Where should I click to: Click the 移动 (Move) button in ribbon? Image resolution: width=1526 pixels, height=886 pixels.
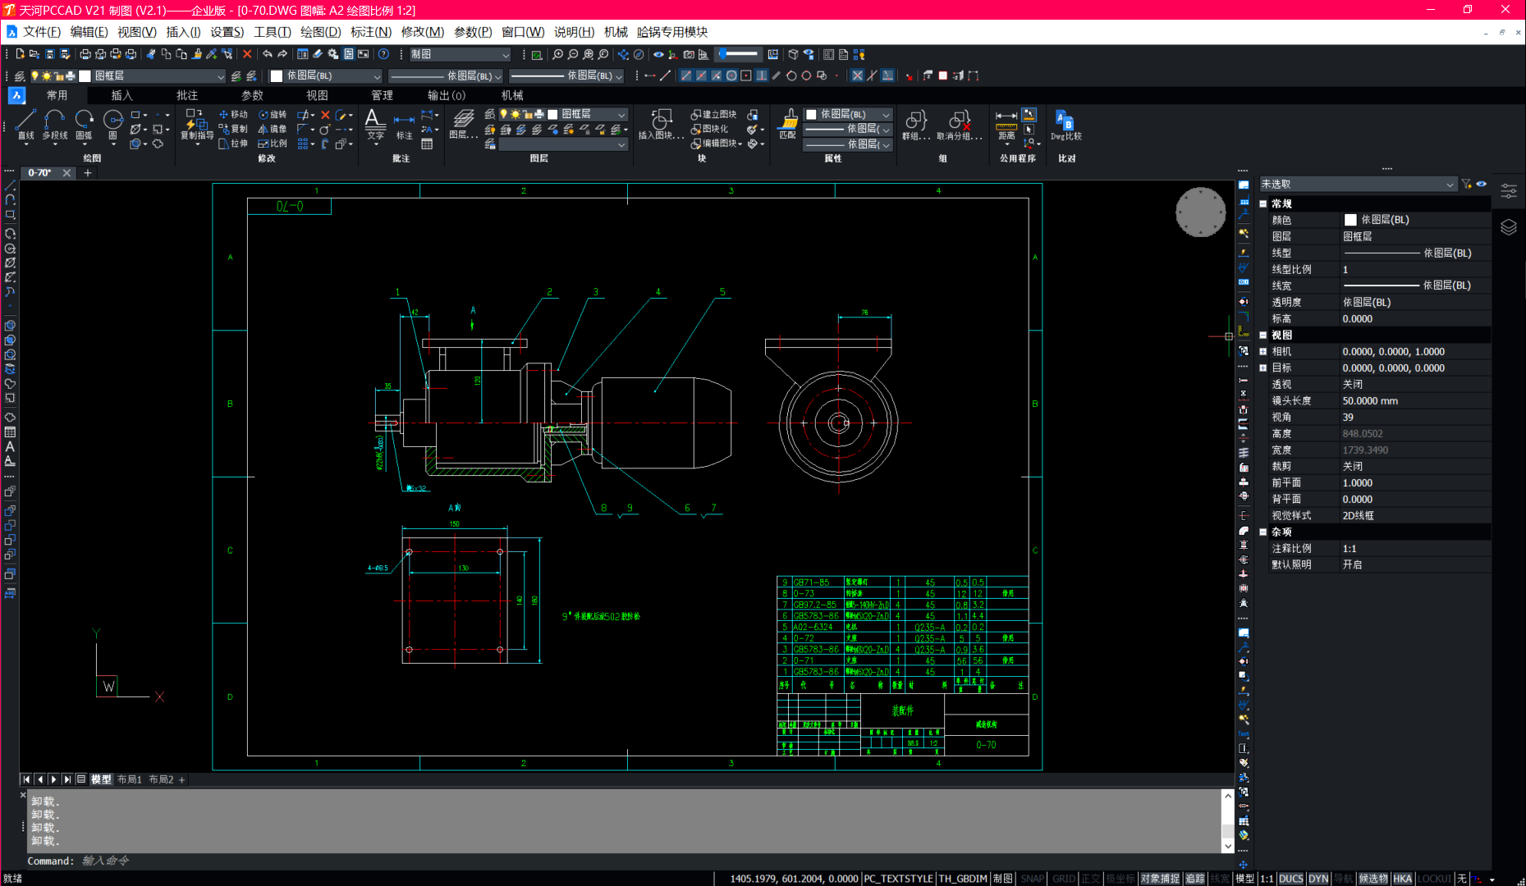(x=233, y=115)
